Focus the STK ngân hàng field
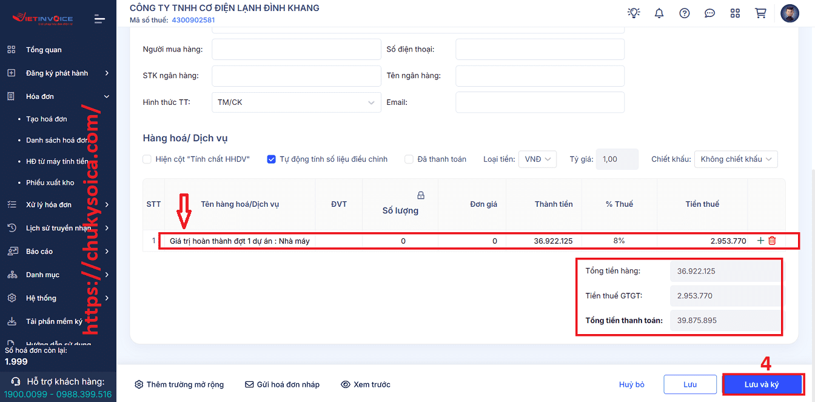This screenshot has width=815, height=402. pos(297,76)
